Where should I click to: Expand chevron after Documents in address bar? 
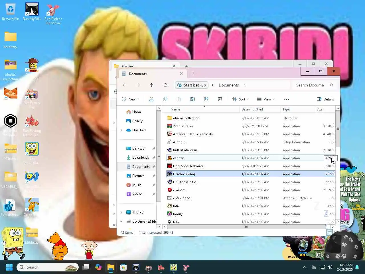coord(245,85)
